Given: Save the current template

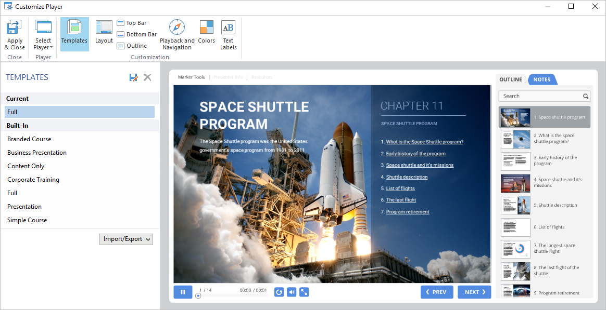Looking at the screenshot, I should click(134, 77).
